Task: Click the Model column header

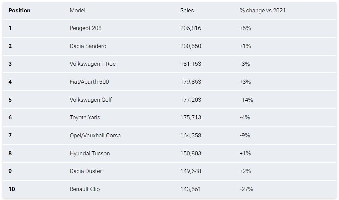Action: pos(77,10)
